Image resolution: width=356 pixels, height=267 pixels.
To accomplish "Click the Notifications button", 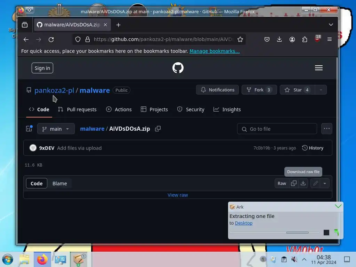I will [x=217, y=90].
